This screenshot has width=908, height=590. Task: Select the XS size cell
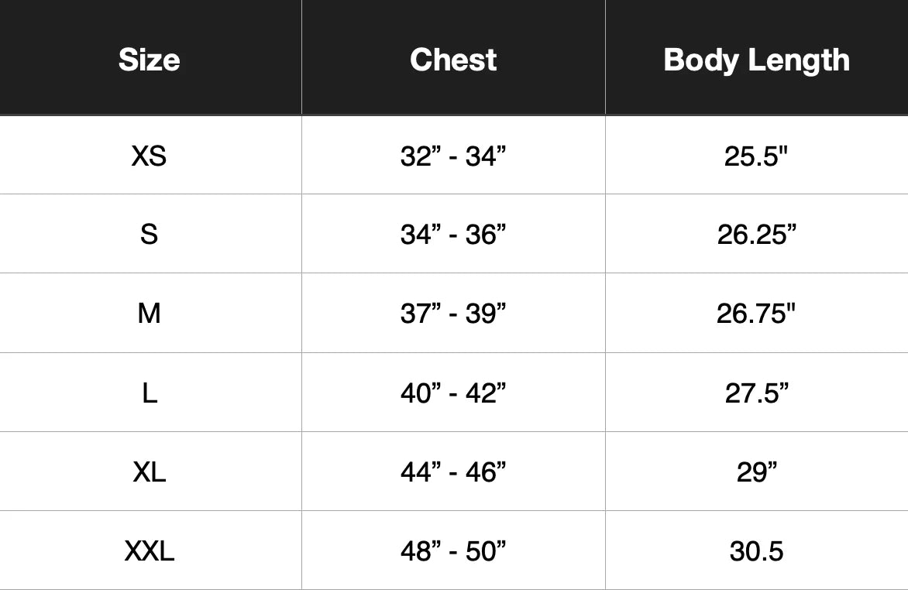[x=149, y=156]
